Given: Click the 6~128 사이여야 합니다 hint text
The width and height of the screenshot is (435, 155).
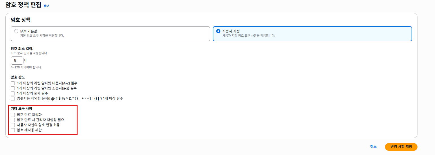Looking at the screenshot, I should click(x=26, y=67).
